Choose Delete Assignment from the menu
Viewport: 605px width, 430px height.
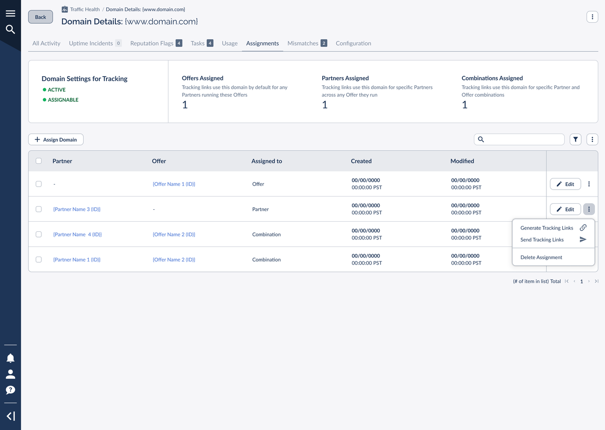pyautogui.click(x=553, y=257)
